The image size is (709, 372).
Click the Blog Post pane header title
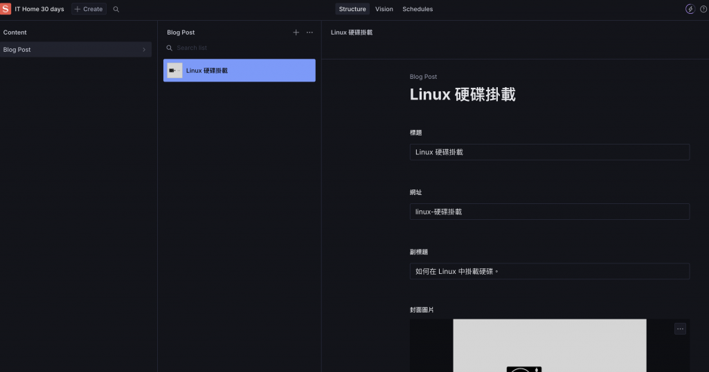[x=181, y=32]
